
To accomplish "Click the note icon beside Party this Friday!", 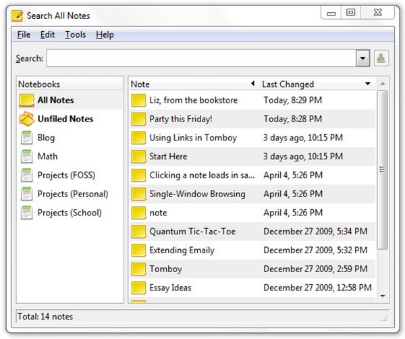I will click(x=138, y=119).
